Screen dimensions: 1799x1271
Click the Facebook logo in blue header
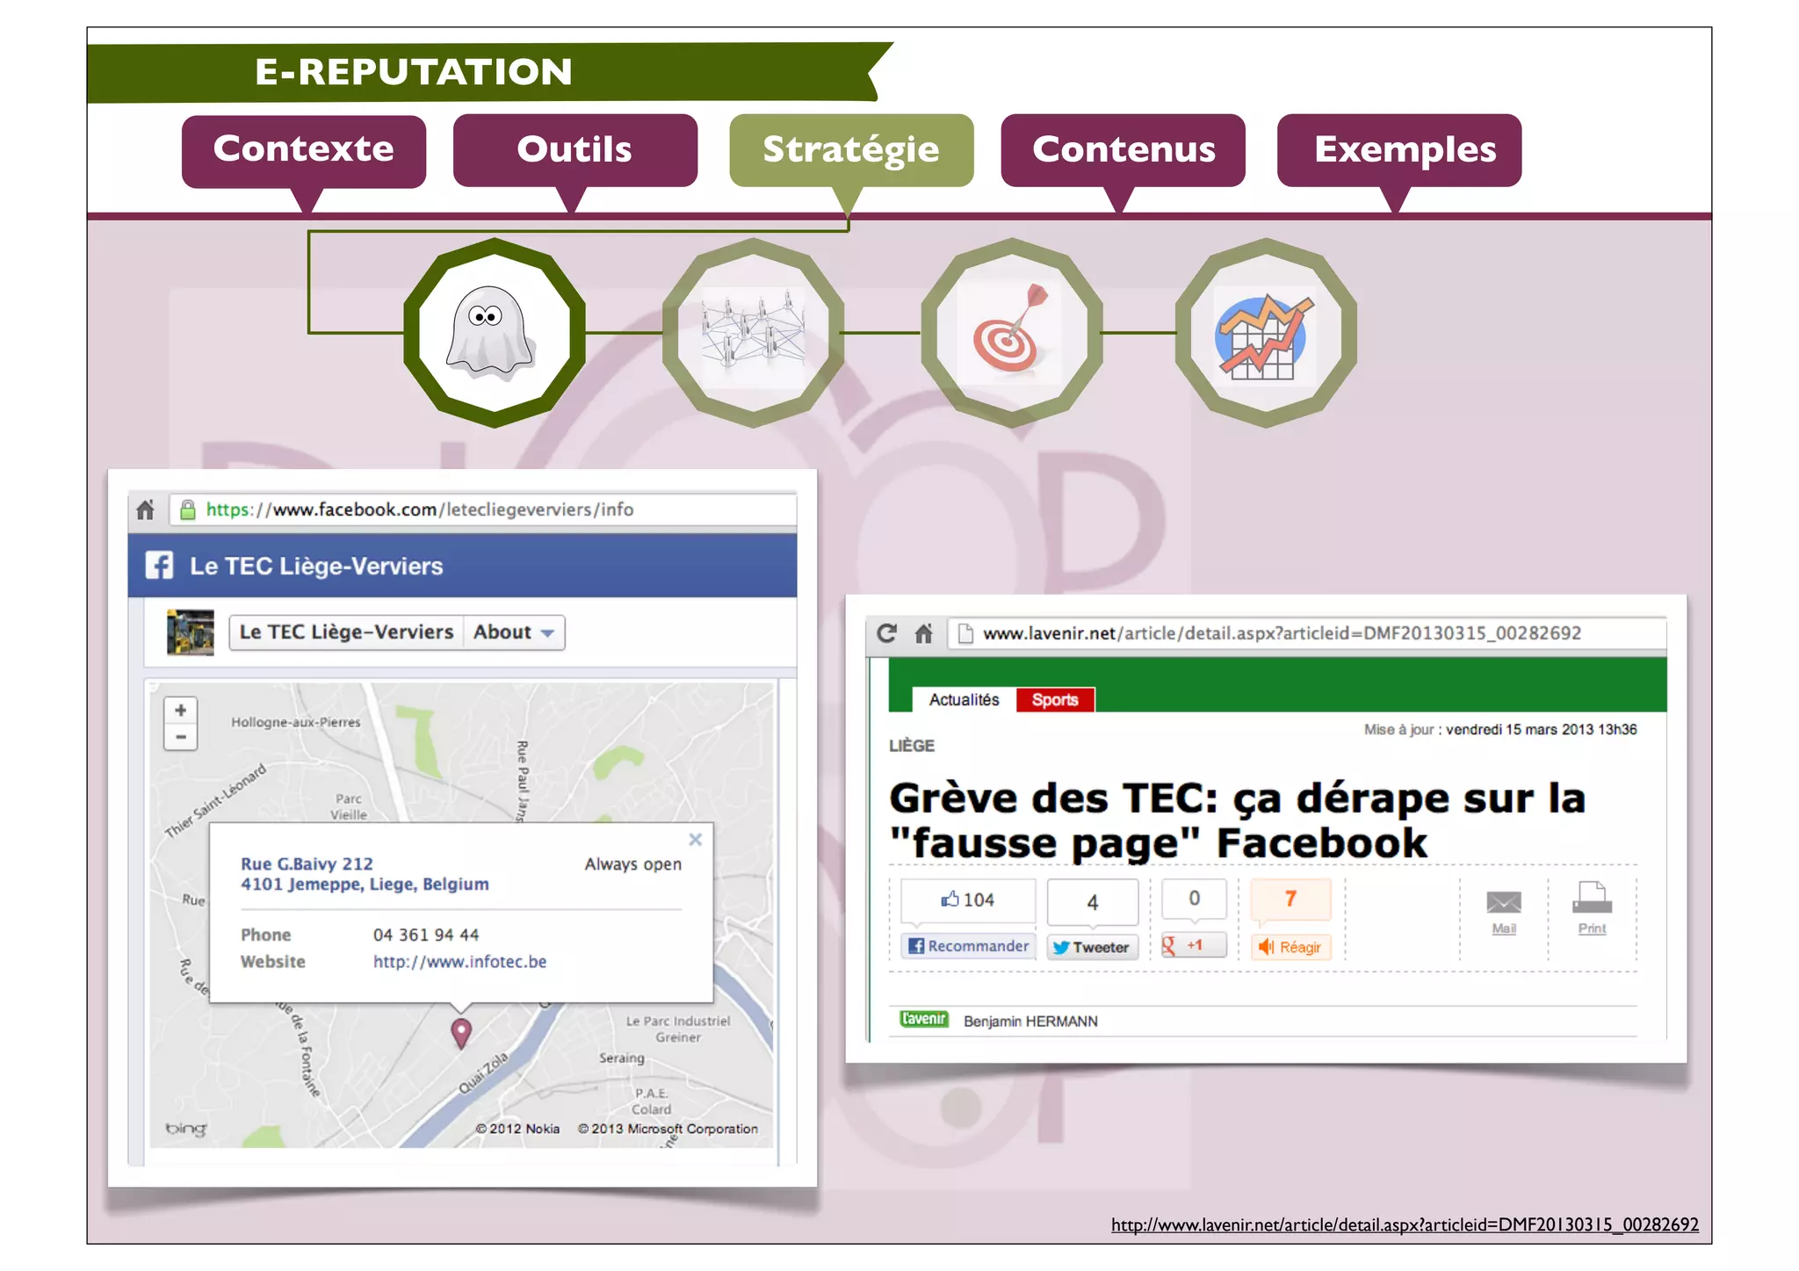[159, 565]
